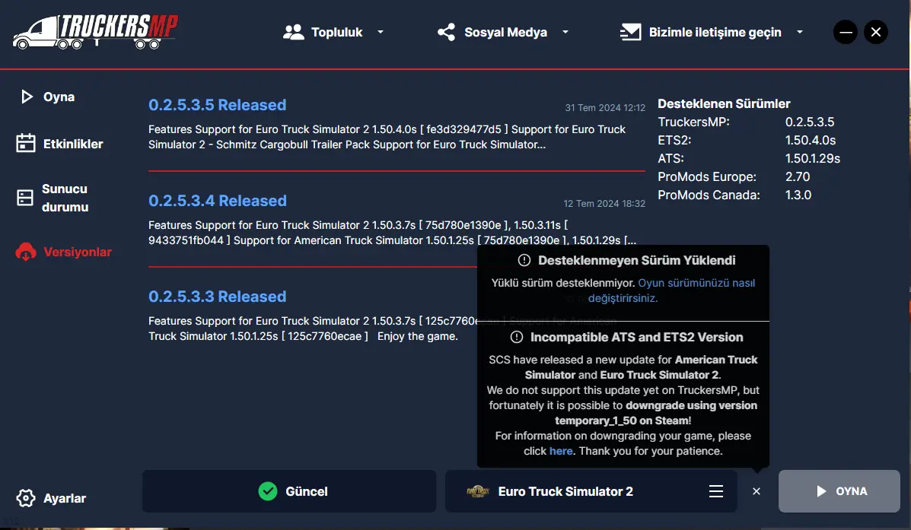Click the Güncel status button

(289, 491)
